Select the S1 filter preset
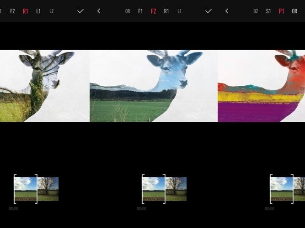This screenshot has height=228, width=305. click(268, 11)
